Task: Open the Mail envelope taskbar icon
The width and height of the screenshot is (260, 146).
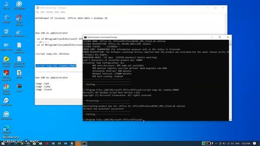Action: point(41,143)
